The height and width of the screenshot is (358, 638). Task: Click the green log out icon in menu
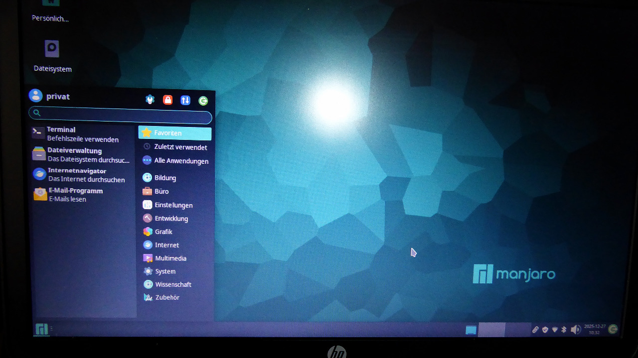(203, 101)
